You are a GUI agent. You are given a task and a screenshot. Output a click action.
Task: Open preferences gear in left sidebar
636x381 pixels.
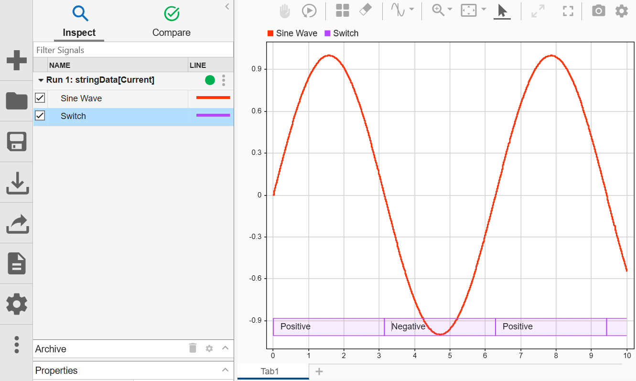pos(17,304)
